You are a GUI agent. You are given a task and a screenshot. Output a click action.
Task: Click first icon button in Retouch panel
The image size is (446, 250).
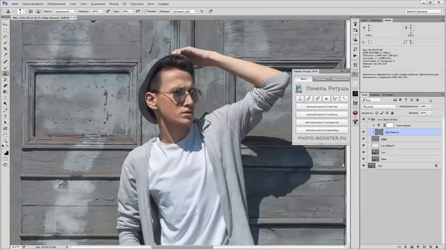[300, 99]
